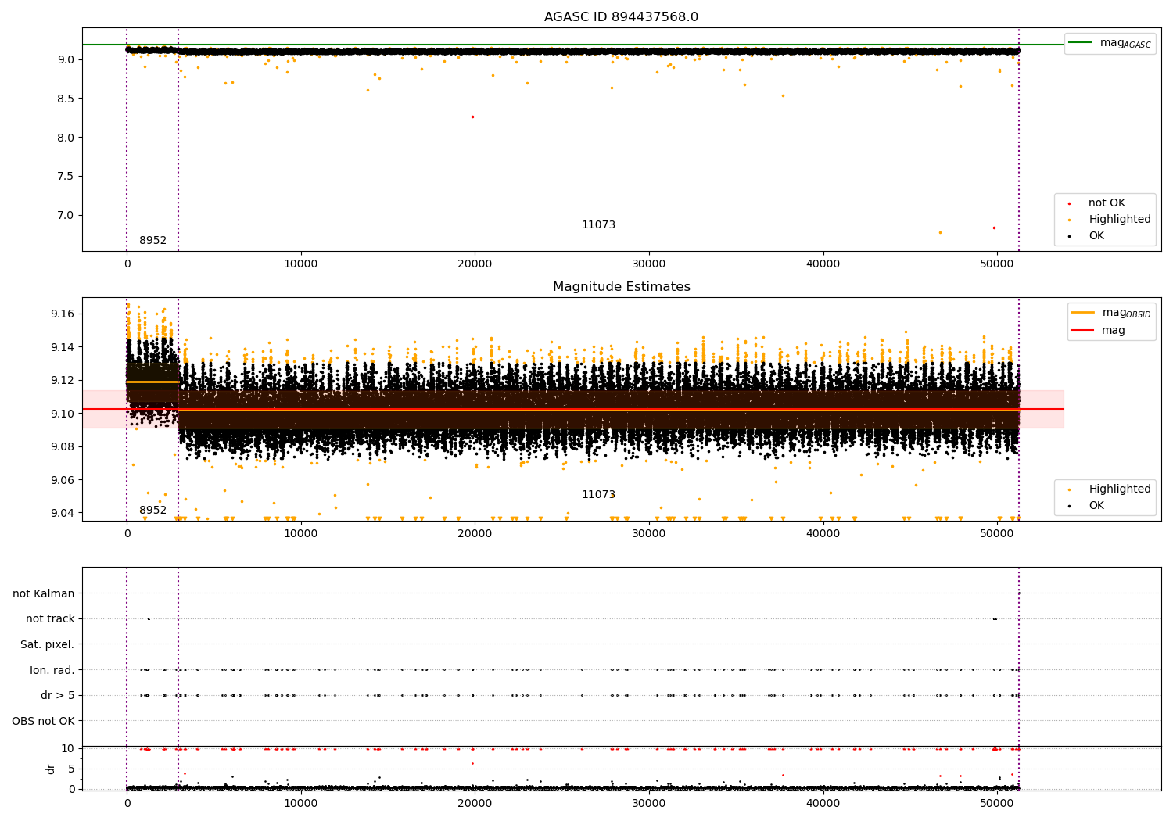Click the orange mag OBSID legend line
The height and width of the screenshot is (821, 1173).
(1083, 313)
